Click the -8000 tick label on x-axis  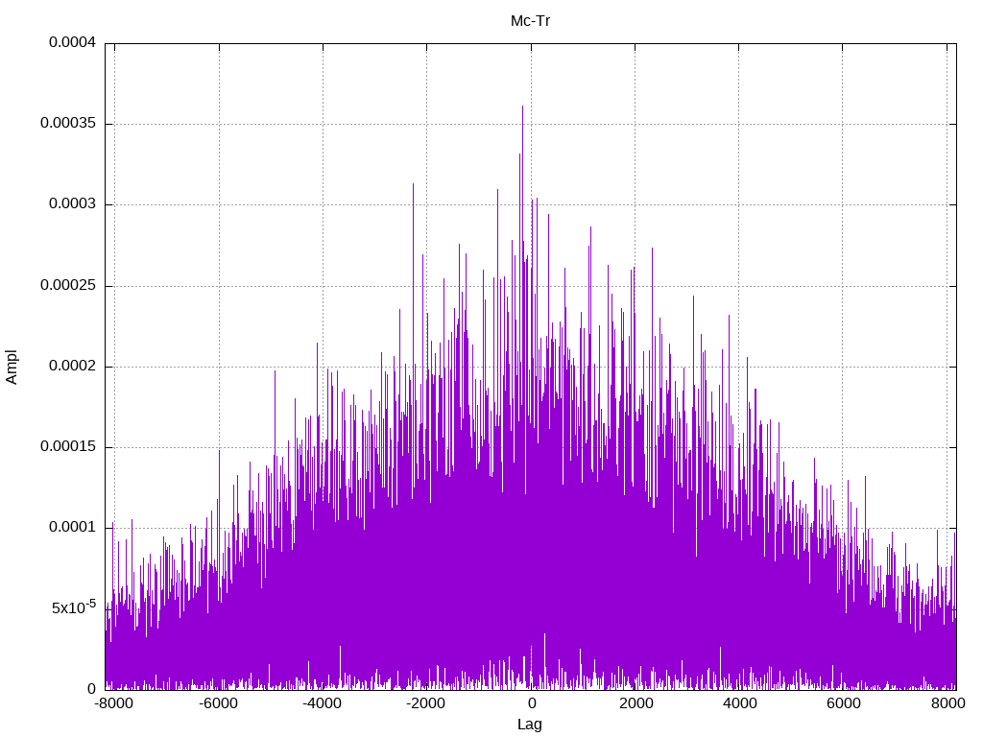[x=113, y=703]
